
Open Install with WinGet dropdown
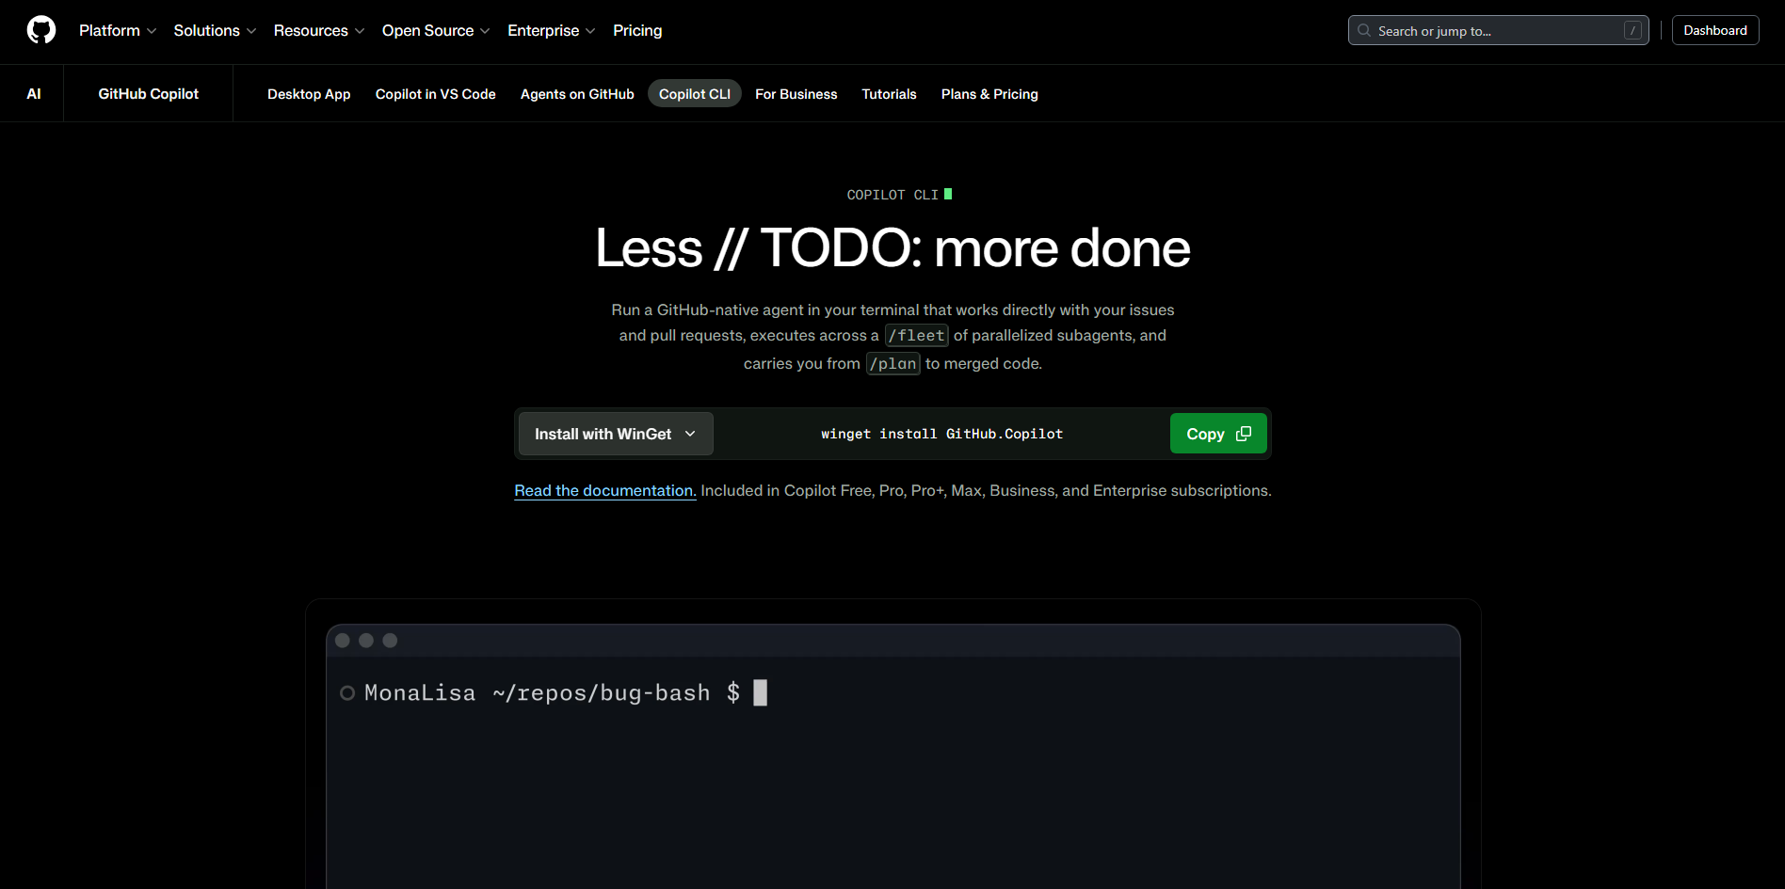coord(616,434)
